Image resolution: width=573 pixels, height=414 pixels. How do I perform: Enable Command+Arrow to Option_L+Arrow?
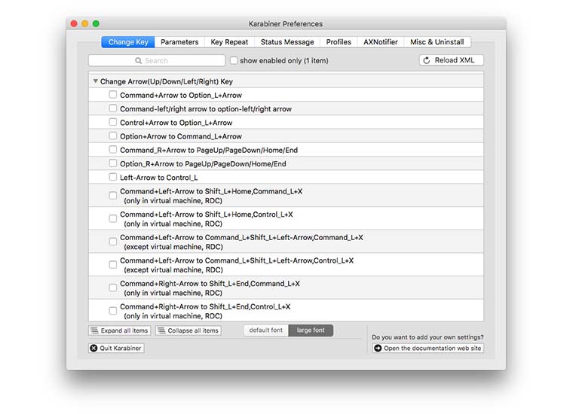tap(113, 95)
